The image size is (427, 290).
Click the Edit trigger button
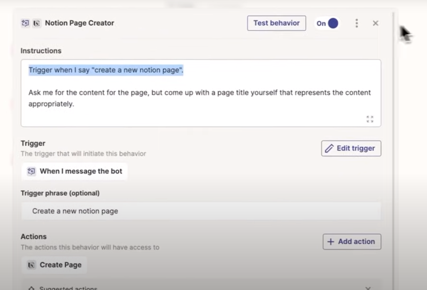(351, 148)
